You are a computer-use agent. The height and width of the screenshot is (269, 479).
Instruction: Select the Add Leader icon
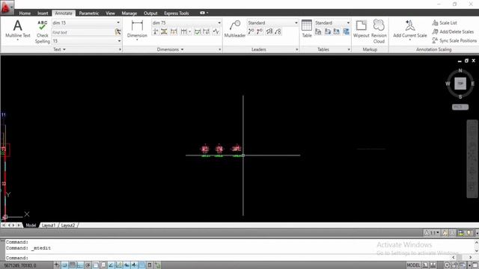[251, 31]
